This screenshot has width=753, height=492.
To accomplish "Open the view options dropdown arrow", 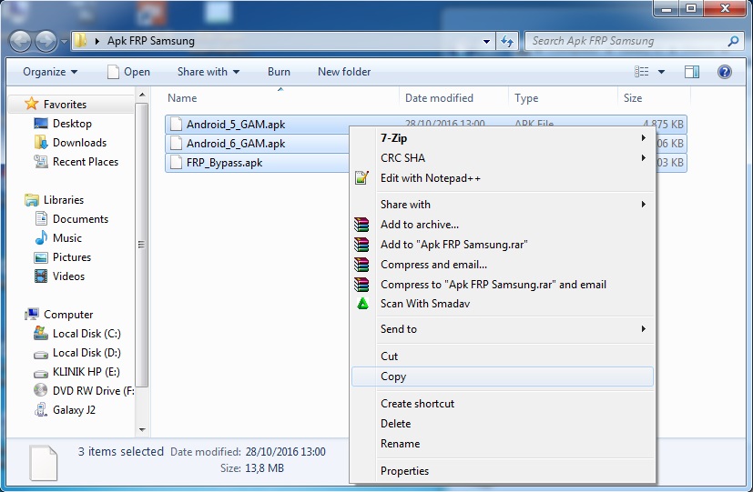I will [661, 72].
